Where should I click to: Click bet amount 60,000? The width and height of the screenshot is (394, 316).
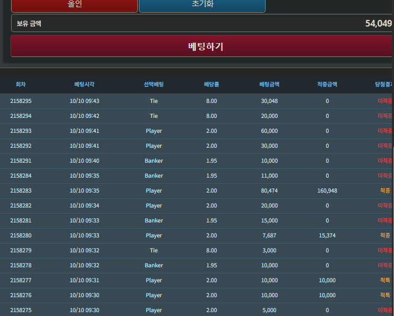coord(269,131)
